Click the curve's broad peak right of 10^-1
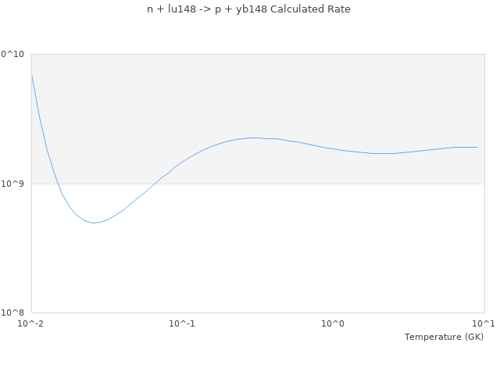The width and height of the screenshot is (500, 375). (254, 137)
